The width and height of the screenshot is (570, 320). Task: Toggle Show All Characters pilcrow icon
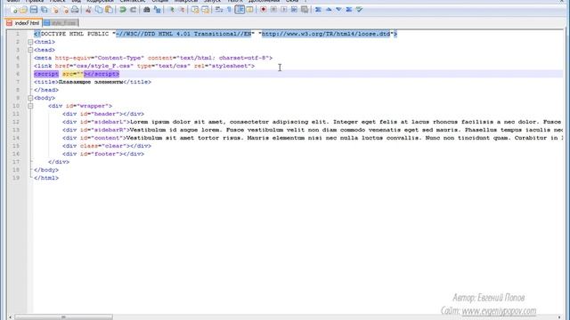coord(230,10)
